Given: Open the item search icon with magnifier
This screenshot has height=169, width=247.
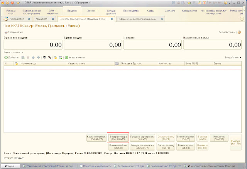Looking at the screenshot, I should tap(44, 58).
